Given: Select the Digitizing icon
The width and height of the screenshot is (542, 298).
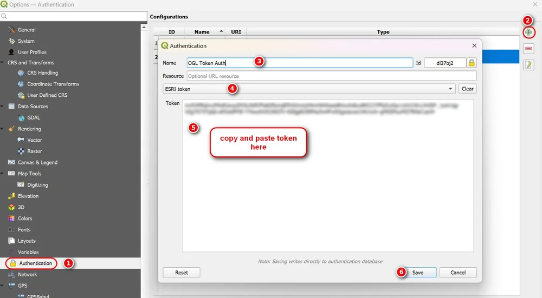Looking at the screenshot, I should [x=21, y=184].
